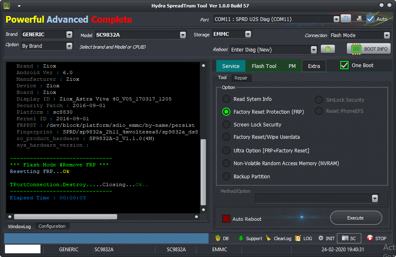Click the log horizontal scrollbar thumb
The height and width of the screenshot is (257, 396).
tap(65, 217)
